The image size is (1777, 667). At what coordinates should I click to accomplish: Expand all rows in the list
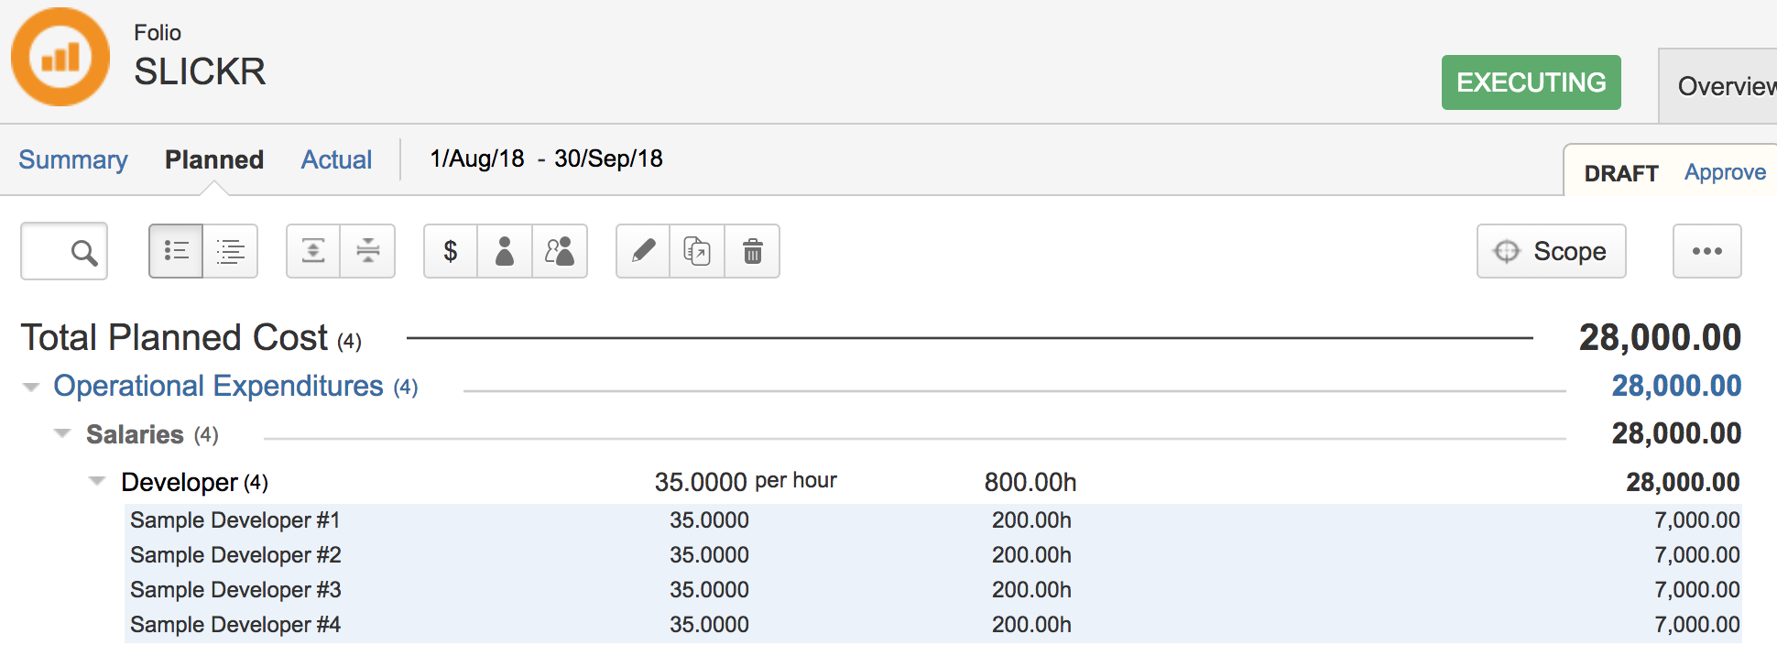click(x=313, y=251)
